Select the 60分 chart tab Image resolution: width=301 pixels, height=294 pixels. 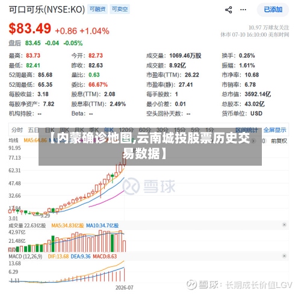click(x=145, y=130)
